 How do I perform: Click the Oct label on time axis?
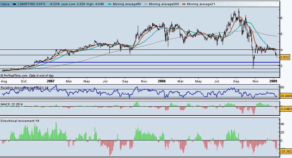pos(24,81)
